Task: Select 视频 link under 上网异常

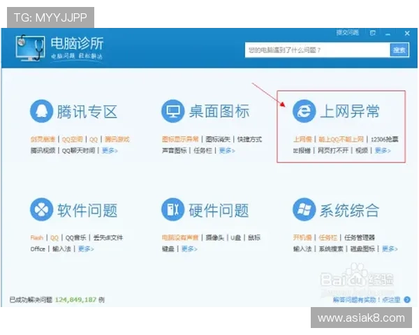Action: coord(362,151)
